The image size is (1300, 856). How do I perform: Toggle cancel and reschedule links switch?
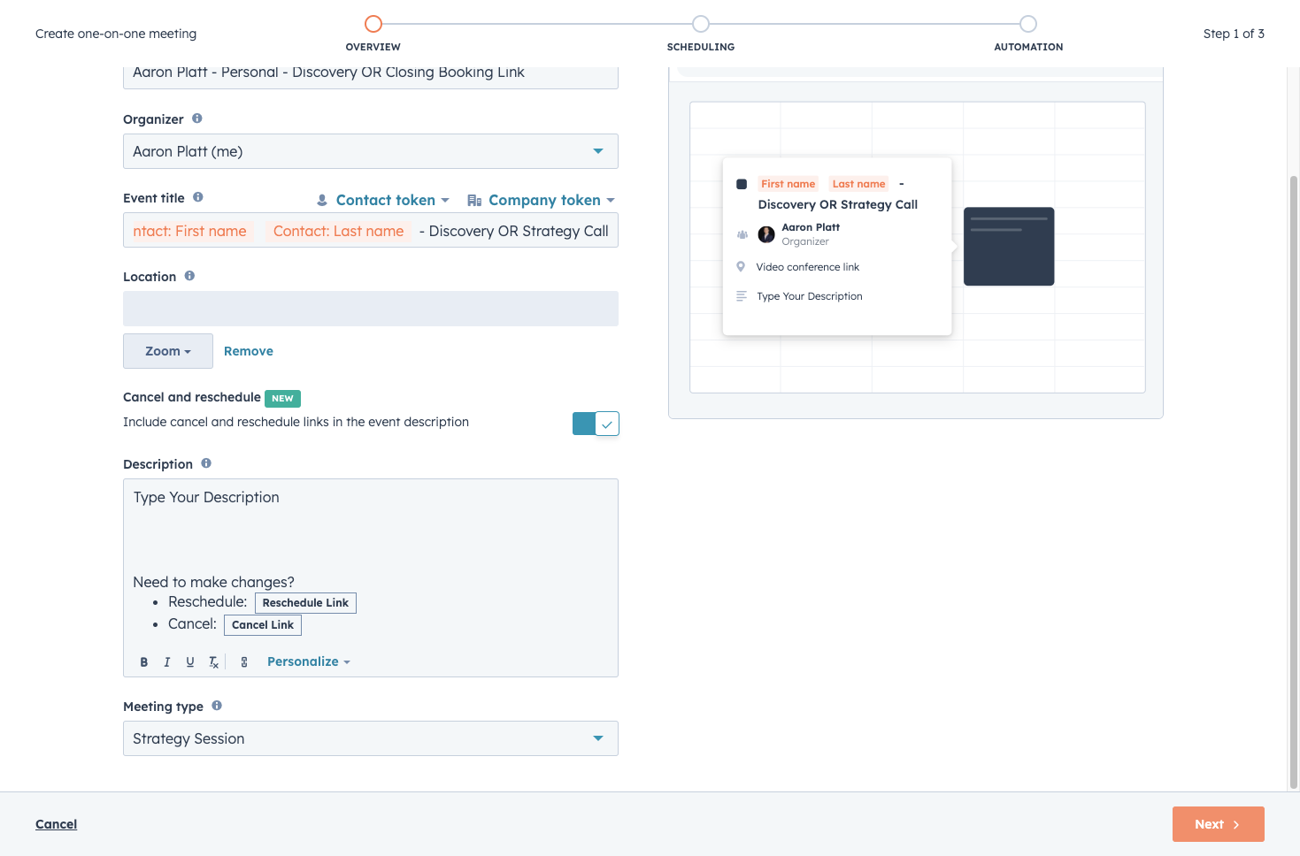[x=596, y=424]
